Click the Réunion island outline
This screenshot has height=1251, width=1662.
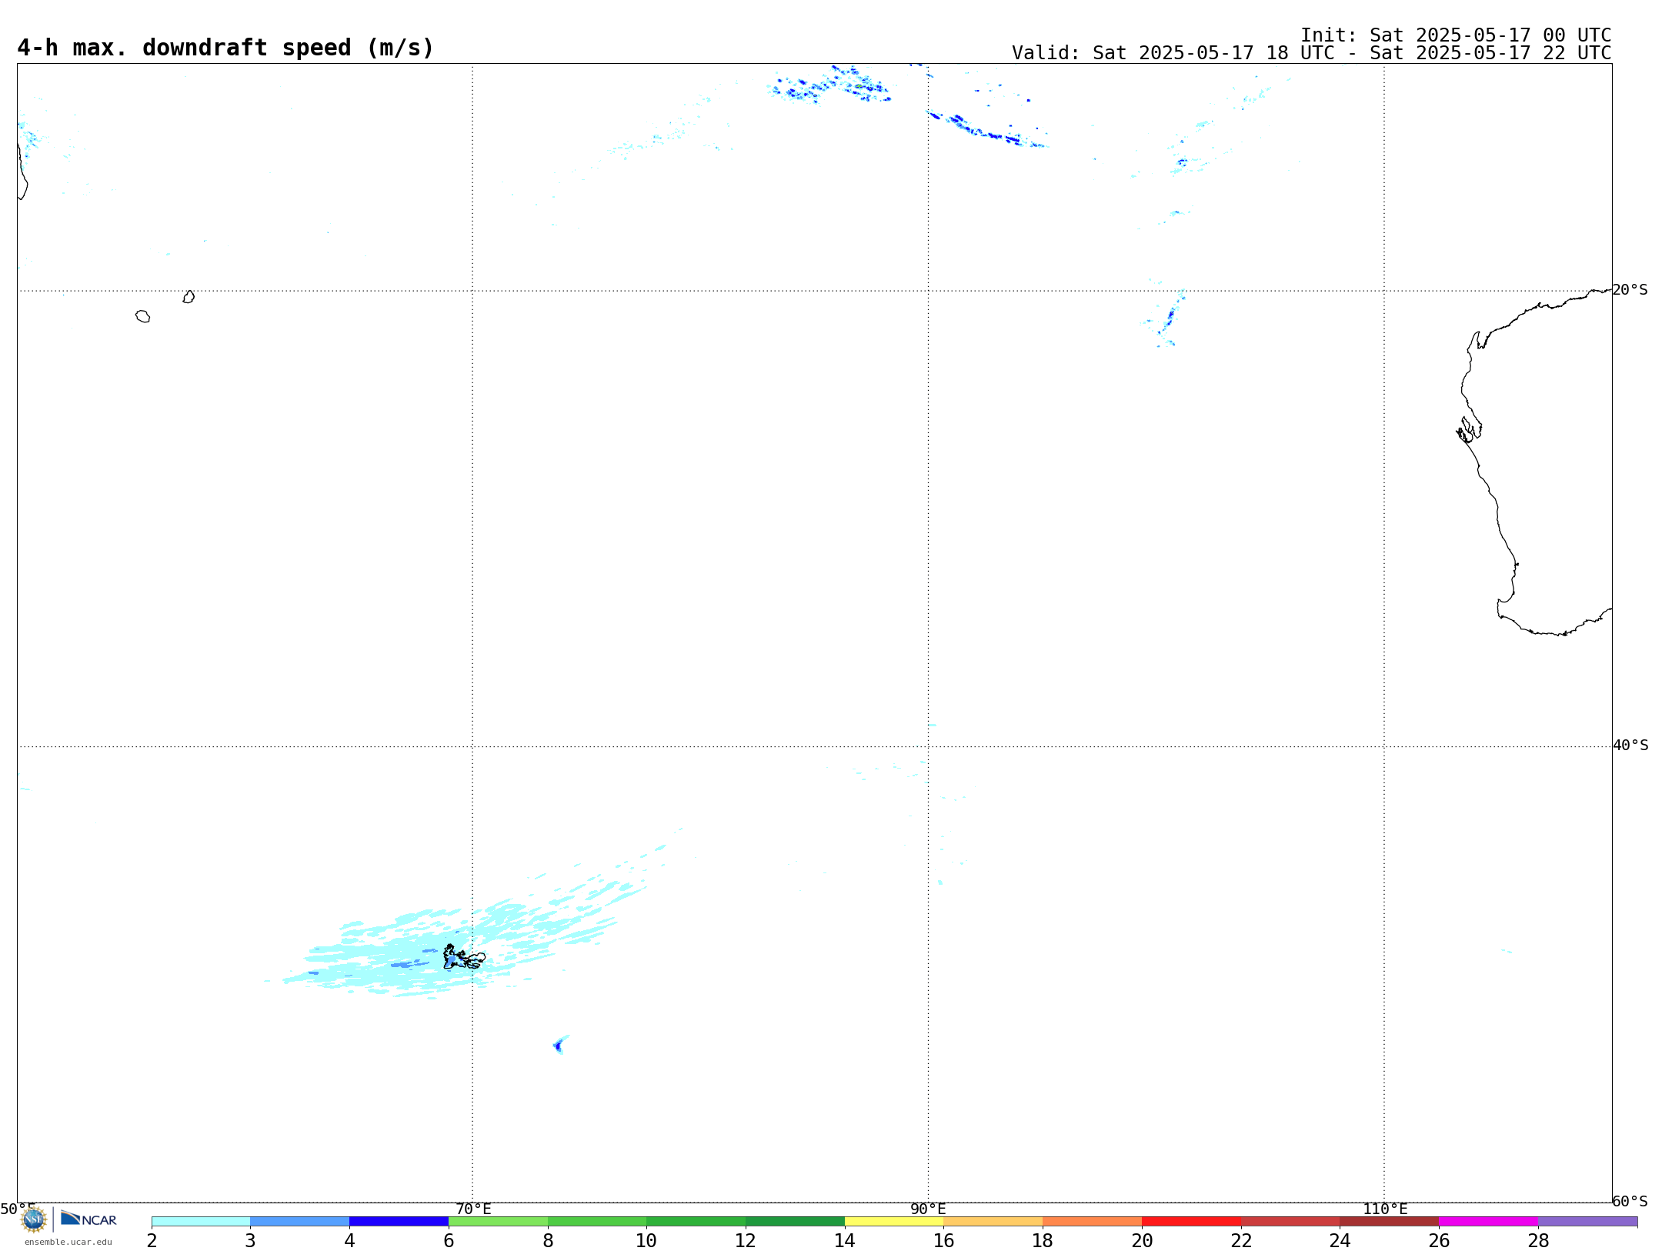[x=142, y=316]
